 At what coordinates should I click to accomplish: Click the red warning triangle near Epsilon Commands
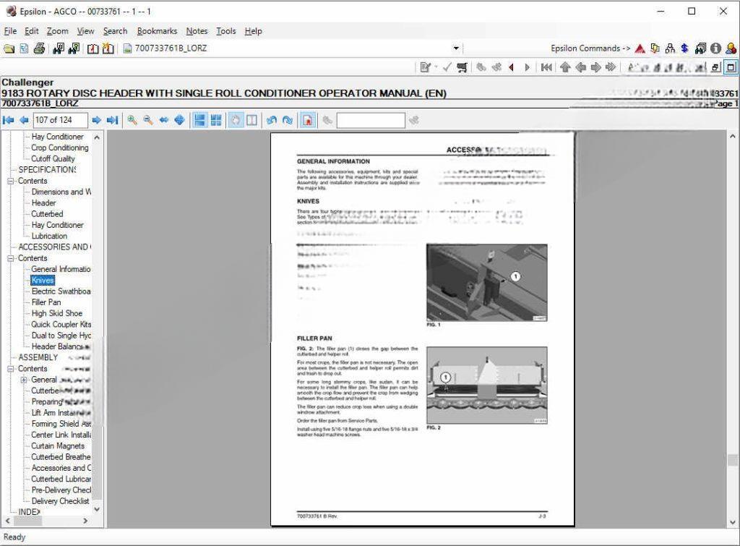pos(640,48)
